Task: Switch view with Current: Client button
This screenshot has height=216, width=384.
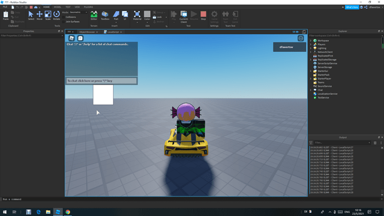Action: point(184,17)
